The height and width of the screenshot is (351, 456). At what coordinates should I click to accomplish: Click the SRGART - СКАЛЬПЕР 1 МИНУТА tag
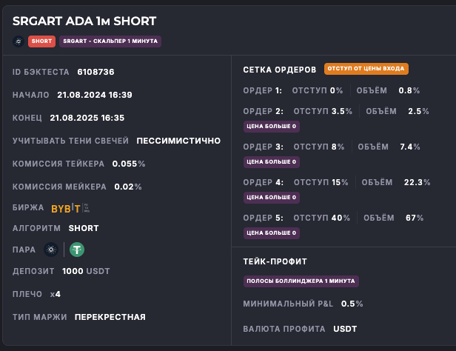click(x=111, y=41)
